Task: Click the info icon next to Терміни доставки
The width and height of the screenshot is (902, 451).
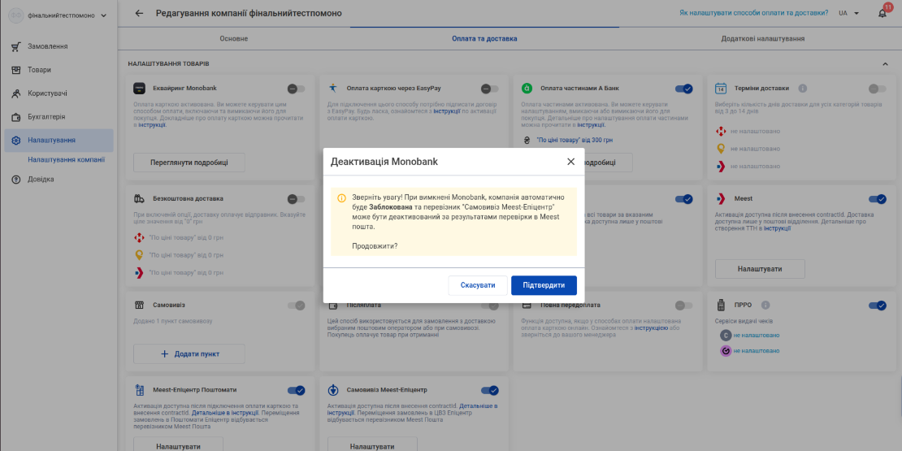Action: click(803, 89)
